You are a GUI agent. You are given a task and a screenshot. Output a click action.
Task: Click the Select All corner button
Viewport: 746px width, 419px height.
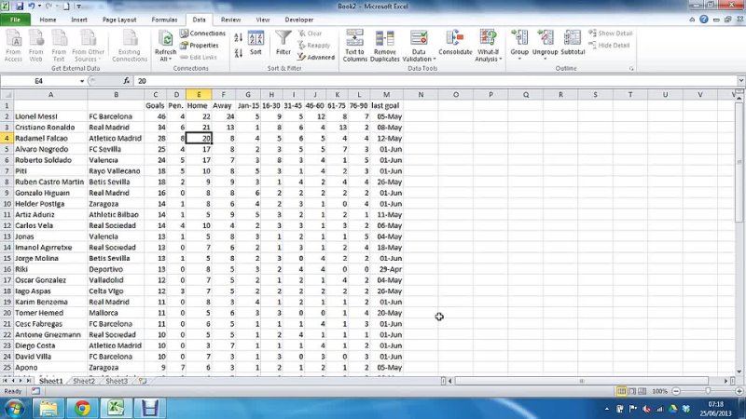click(x=7, y=95)
